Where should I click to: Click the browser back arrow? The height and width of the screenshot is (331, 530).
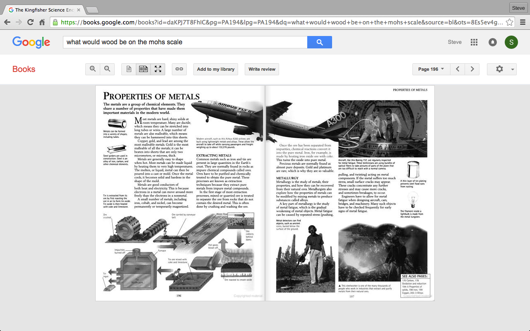coord(7,22)
